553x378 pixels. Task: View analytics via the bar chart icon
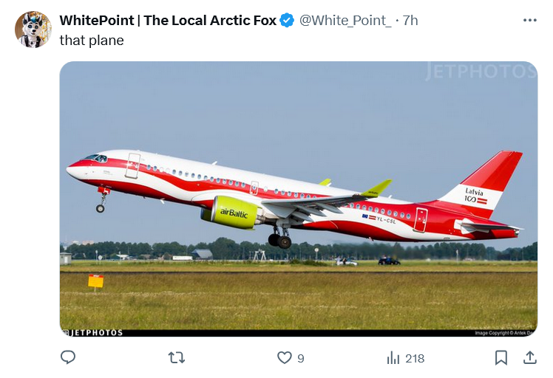coord(393,358)
